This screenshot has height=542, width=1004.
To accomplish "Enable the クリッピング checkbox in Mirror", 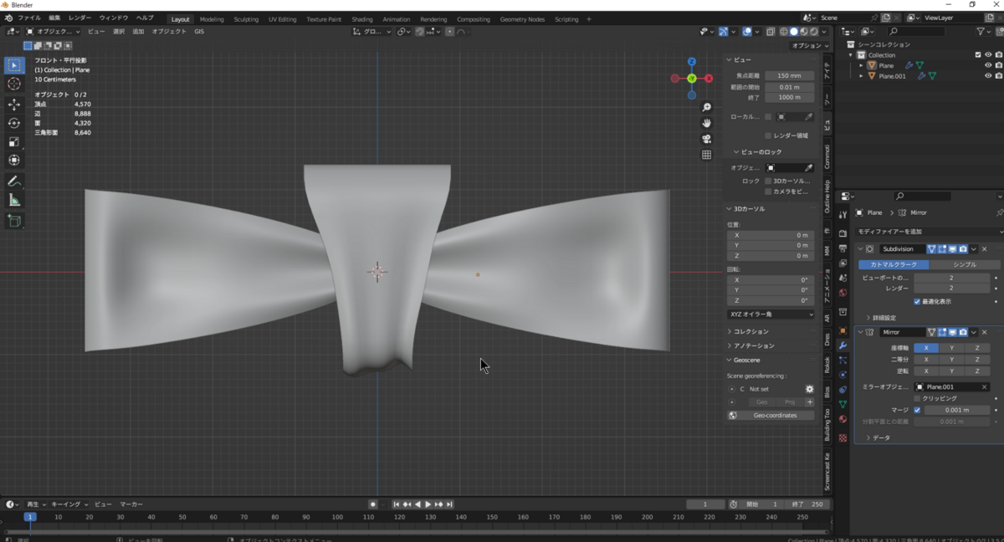I will [917, 399].
